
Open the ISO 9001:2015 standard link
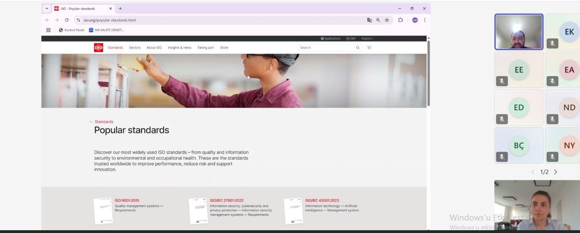(127, 201)
